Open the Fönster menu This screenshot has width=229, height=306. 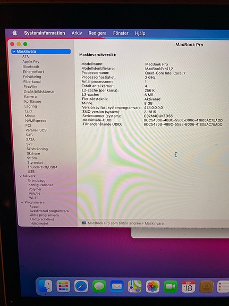point(121,33)
